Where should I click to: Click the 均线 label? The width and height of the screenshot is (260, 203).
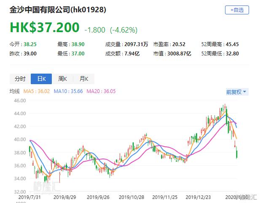point(15,91)
